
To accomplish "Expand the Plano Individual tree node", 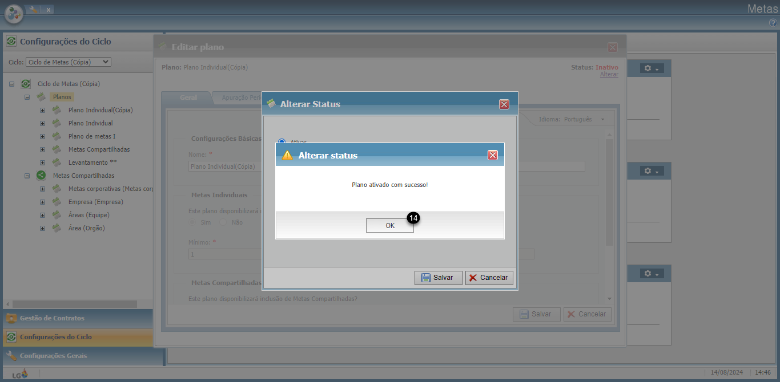I will (42, 123).
